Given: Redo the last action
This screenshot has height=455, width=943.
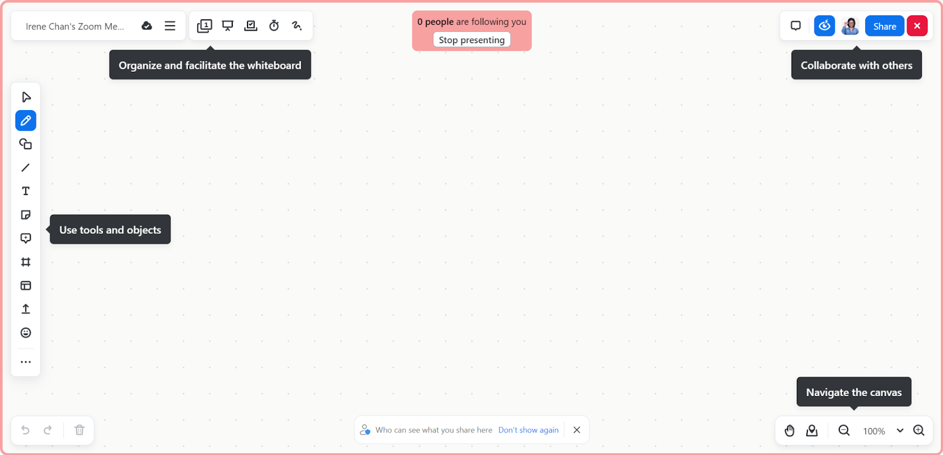Looking at the screenshot, I should (x=48, y=430).
